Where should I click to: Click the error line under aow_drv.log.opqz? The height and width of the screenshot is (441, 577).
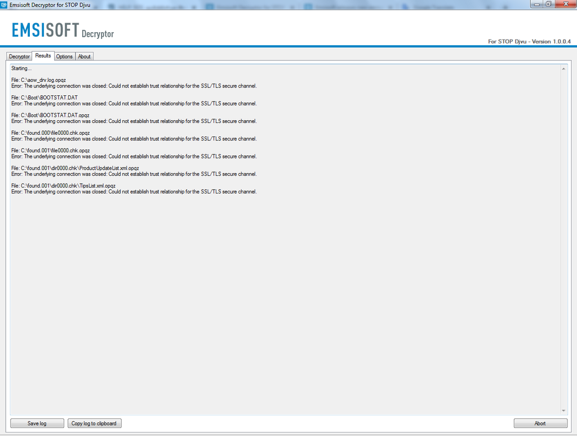[134, 86]
